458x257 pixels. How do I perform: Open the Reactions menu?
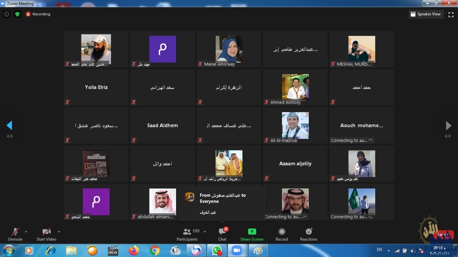(308, 234)
